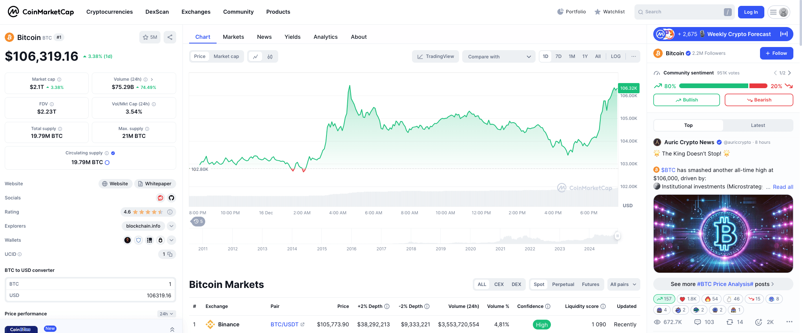802x333 pixels.
Task: Click the green-red sentiment bar
Action: [x=723, y=86]
